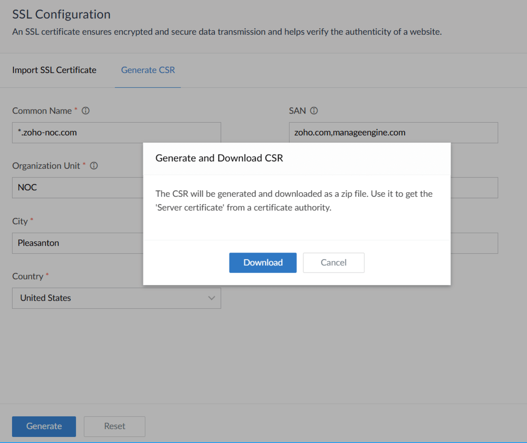
Task: Select the Generate CSR tab
Action: pyautogui.click(x=148, y=70)
